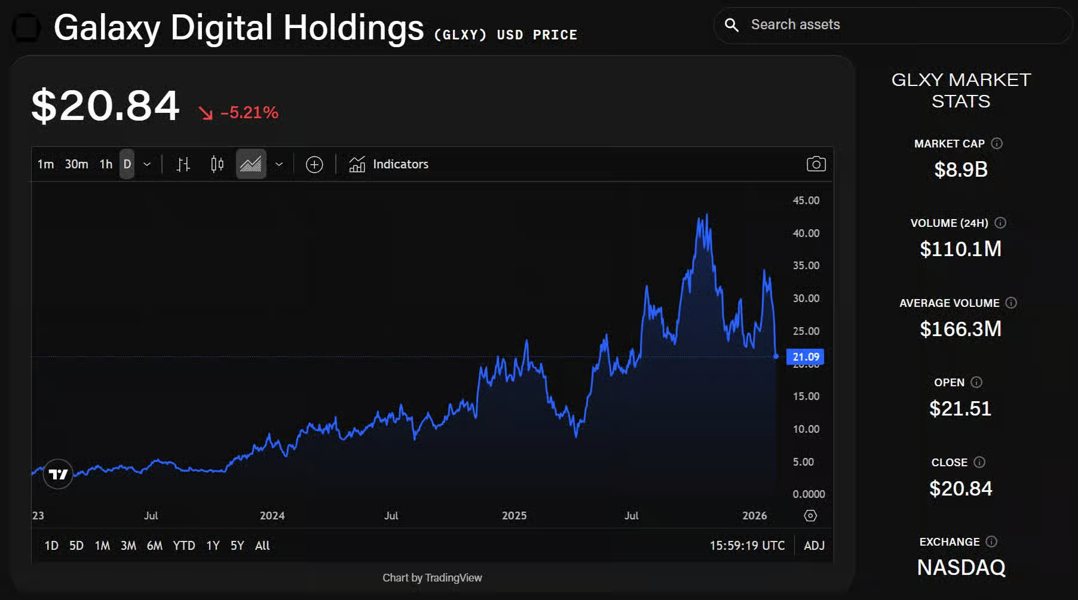Click the compare symbol plus icon
The width and height of the screenshot is (1078, 600).
click(314, 164)
